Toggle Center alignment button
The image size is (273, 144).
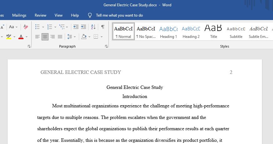click(45, 37)
